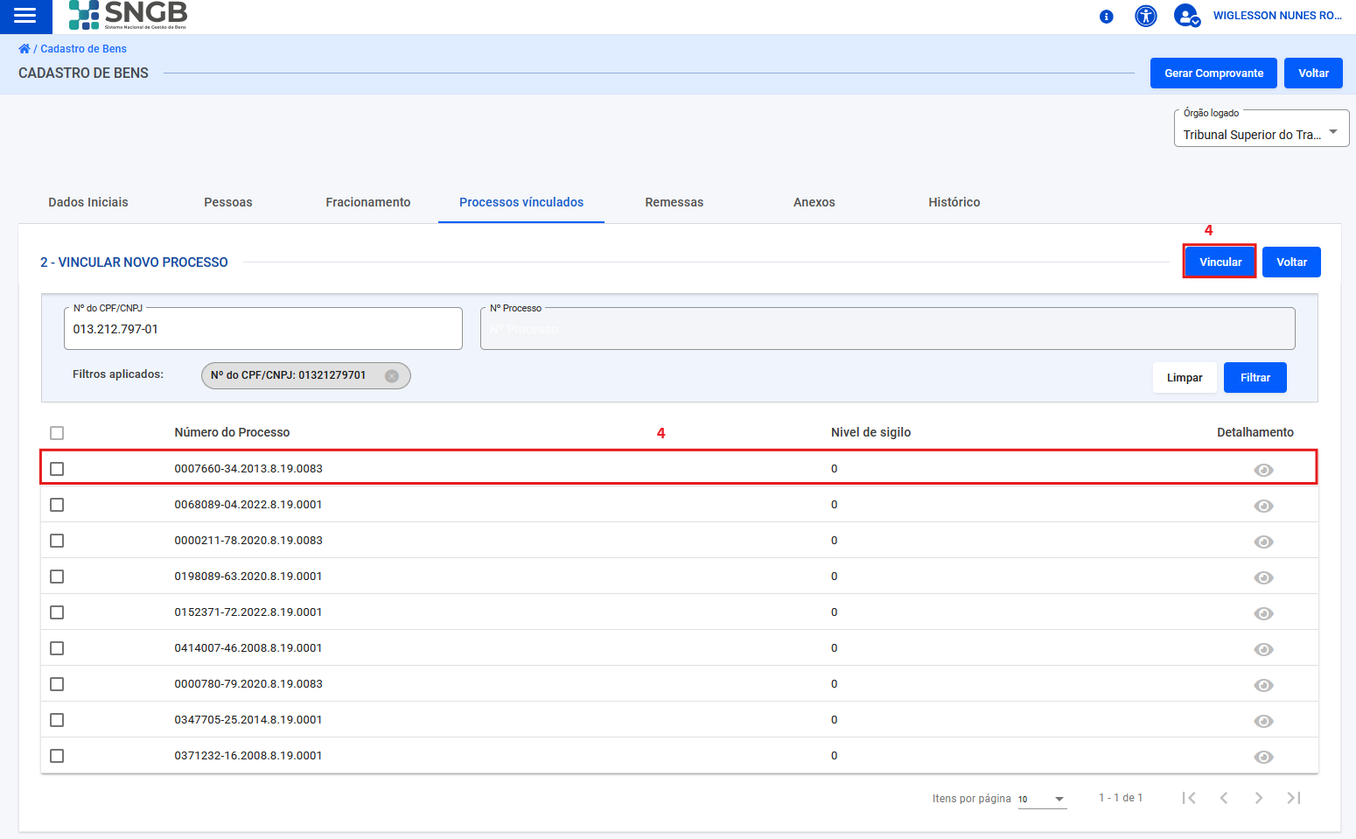Check the box for process 0152371-72.2022.8.19.0001
The image size is (1356, 839).
tap(57, 612)
